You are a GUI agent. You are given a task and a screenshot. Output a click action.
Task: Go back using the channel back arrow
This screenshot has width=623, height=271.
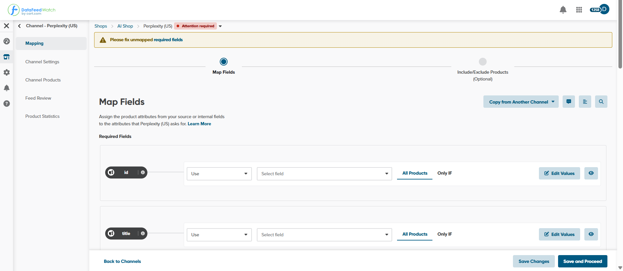[x=19, y=26]
